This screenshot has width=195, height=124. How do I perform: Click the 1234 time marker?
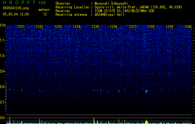77,27
